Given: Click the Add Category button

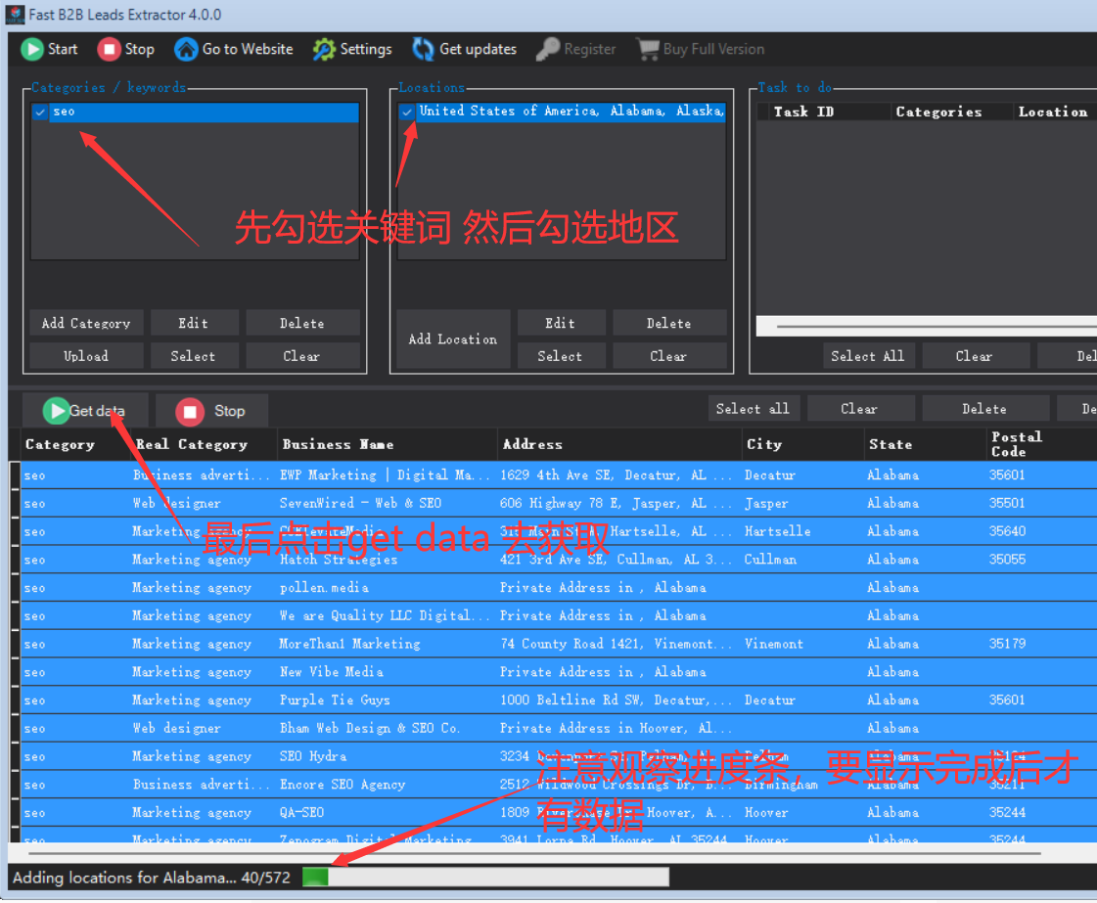Looking at the screenshot, I should 86,323.
